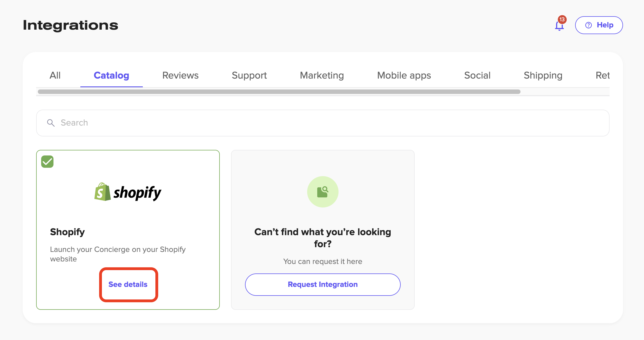Image resolution: width=644 pixels, height=340 pixels.
Task: Click the notification bell icon
Action: point(559,26)
